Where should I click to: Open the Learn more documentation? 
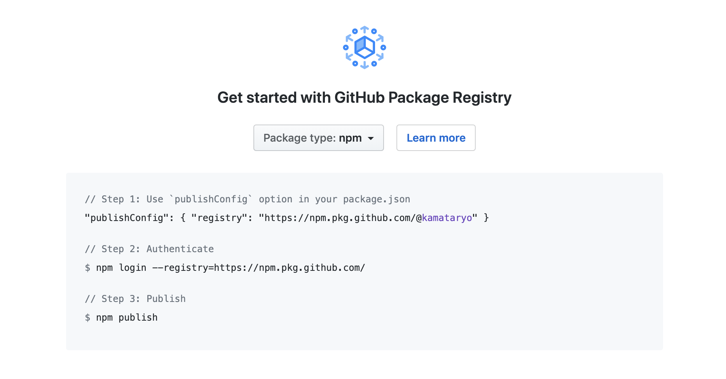click(436, 138)
